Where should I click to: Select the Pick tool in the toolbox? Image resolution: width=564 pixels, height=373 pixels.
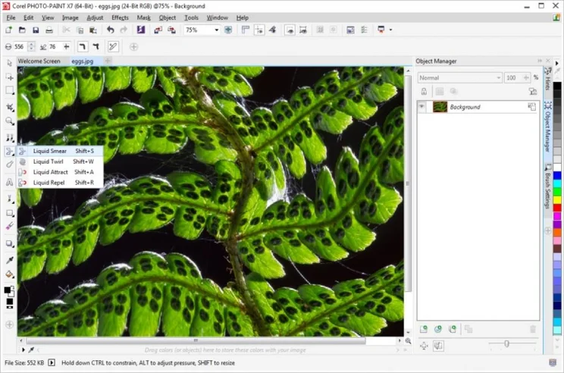pyautogui.click(x=9, y=62)
